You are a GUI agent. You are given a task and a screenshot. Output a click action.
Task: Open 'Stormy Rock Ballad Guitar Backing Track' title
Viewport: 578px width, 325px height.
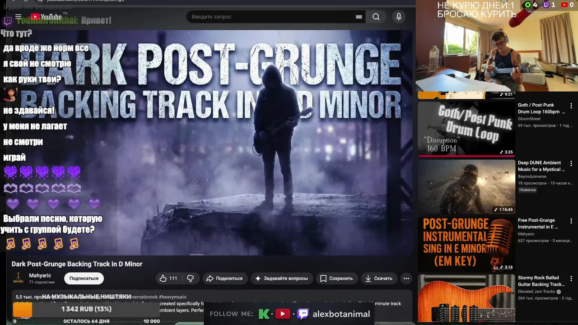coord(541,281)
